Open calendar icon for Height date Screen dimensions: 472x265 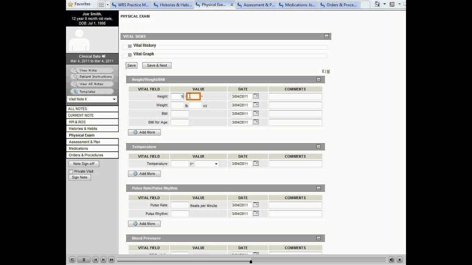(x=256, y=96)
